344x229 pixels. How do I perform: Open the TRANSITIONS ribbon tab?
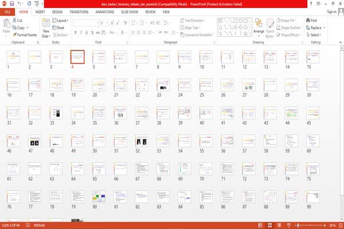[79, 12]
